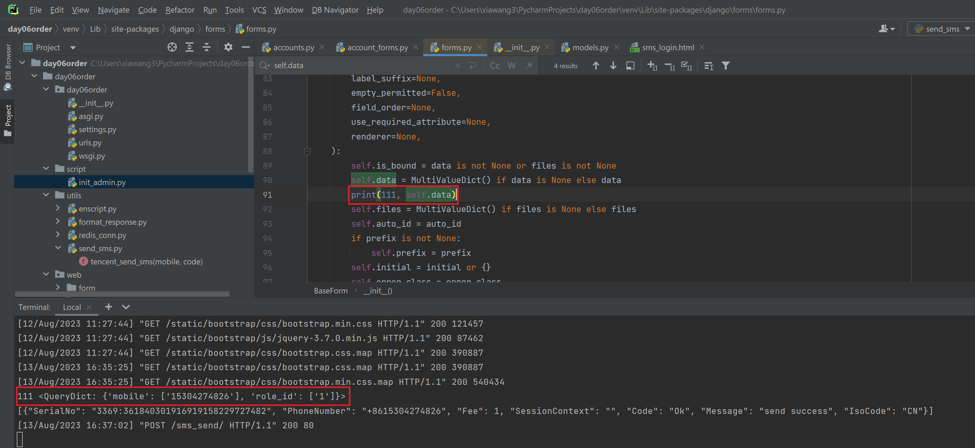Collapse the script folder in tree

pyautogui.click(x=46, y=168)
